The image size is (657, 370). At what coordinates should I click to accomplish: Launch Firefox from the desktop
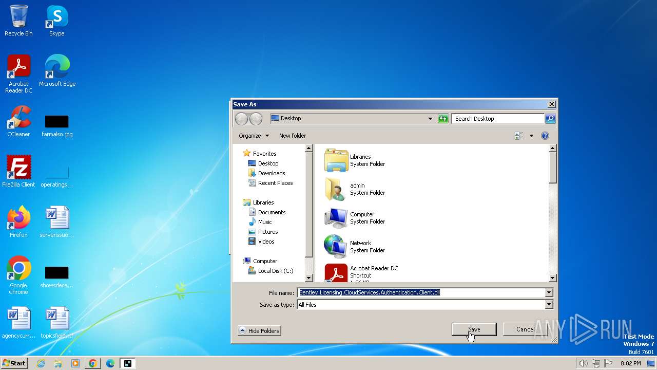[18, 221]
